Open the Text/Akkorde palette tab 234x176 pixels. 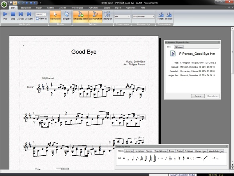(160, 151)
